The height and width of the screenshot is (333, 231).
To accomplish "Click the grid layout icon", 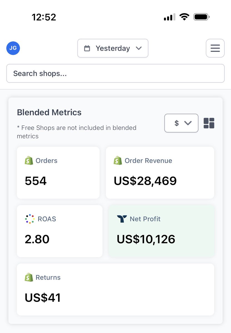I will click(x=209, y=123).
